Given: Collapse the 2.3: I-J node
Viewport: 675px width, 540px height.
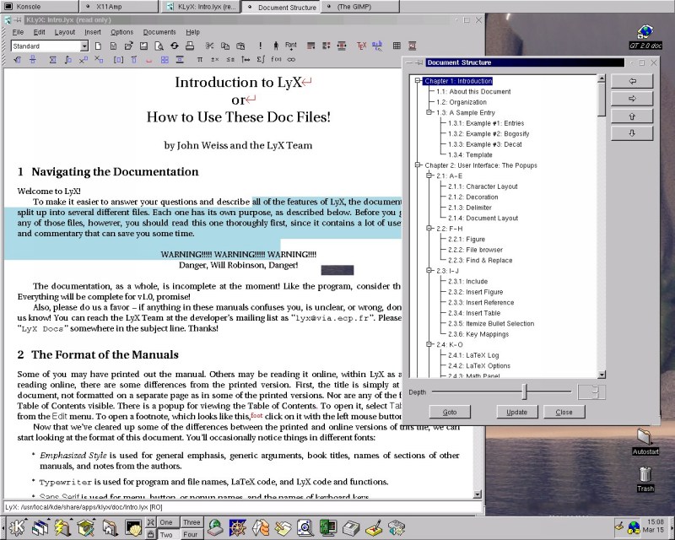Looking at the screenshot, I should (x=429, y=271).
